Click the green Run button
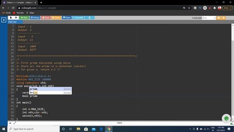 (x=24, y=18)
